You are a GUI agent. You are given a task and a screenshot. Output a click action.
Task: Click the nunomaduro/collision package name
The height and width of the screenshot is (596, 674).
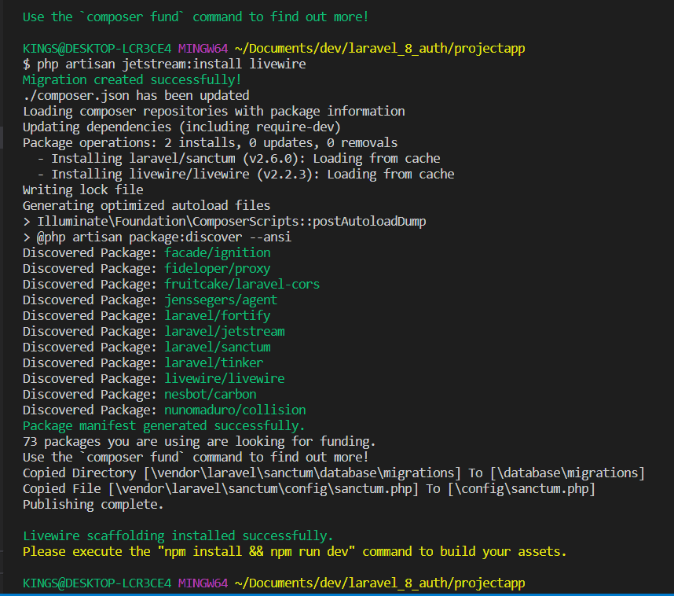(x=235, y=410)
